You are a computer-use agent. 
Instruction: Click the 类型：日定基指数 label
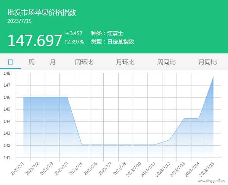(x=112, y=42)
